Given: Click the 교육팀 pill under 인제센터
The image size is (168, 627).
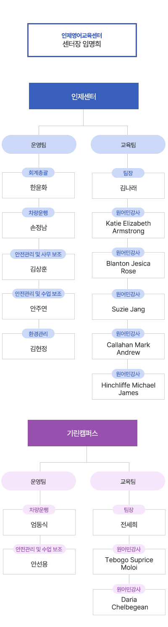Looking at the screenshot, I should click(128, 145).
